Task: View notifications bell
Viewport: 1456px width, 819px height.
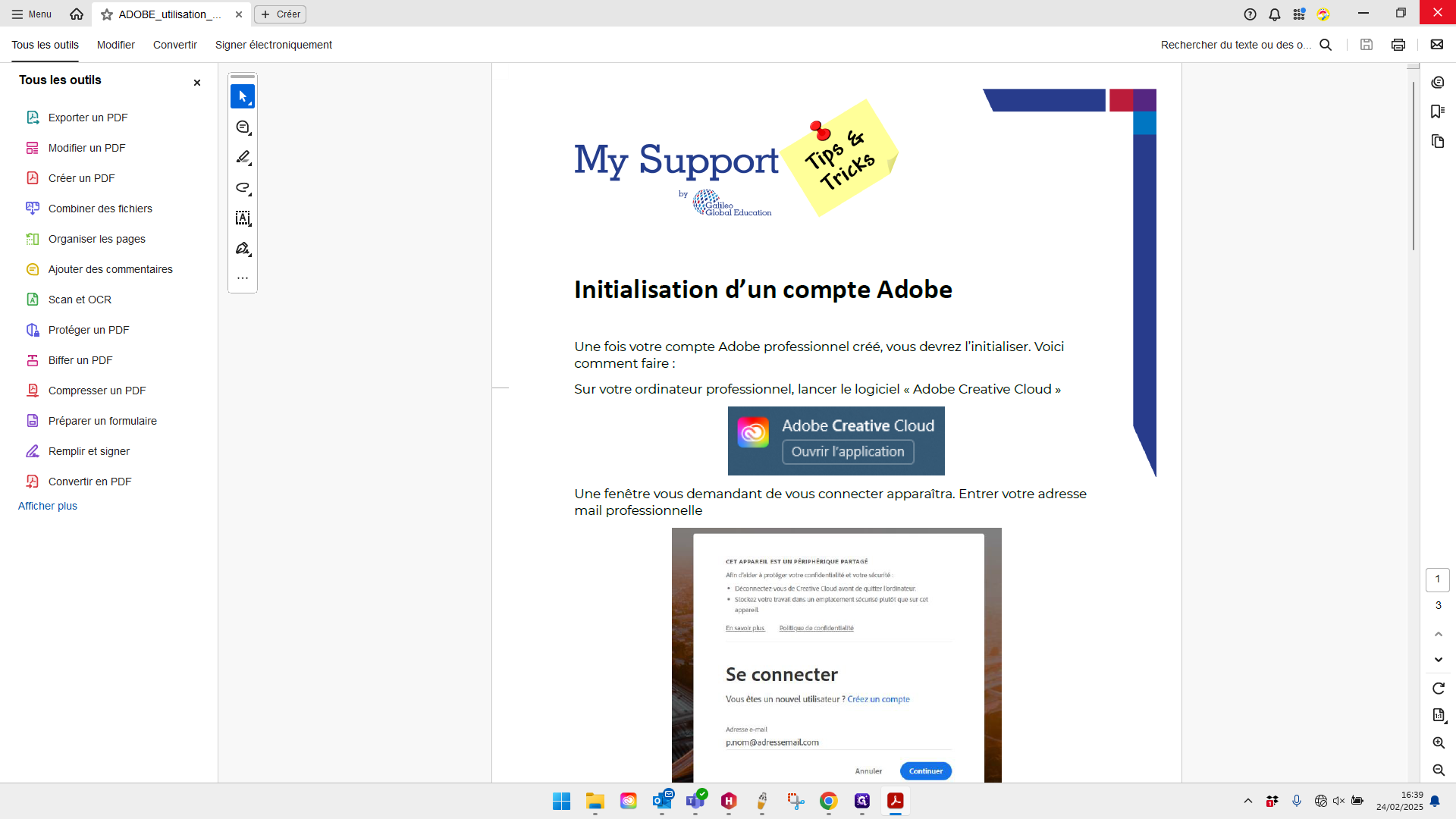Action: pos(1275,14)
